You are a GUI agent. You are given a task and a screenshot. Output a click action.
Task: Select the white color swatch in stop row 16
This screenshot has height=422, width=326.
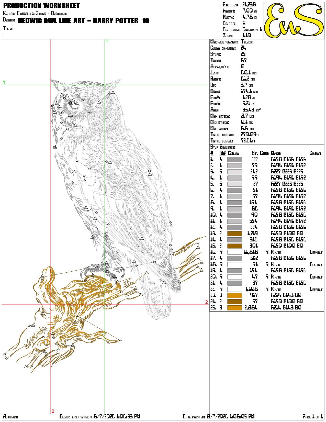tap(234, 252)
